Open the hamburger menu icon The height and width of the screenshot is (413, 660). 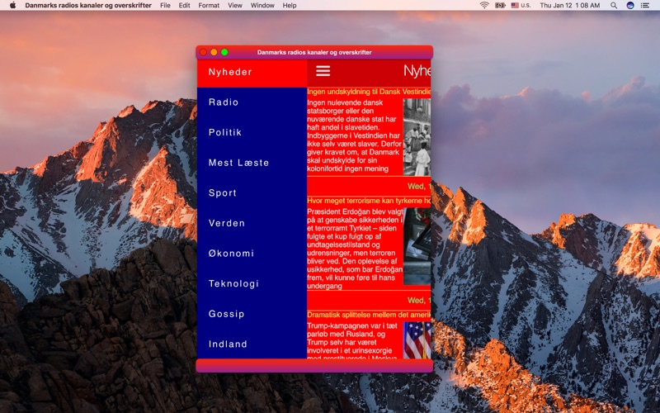[x=323, y=71]
